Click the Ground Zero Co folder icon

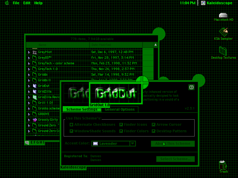(35, 131)
